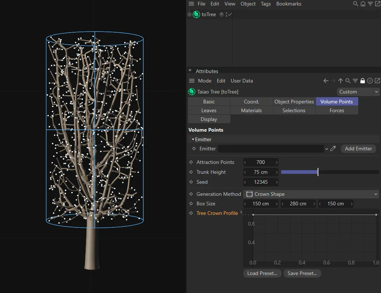Click the Attraction Points value field
381x293 pixels.
tap(260, 162)
